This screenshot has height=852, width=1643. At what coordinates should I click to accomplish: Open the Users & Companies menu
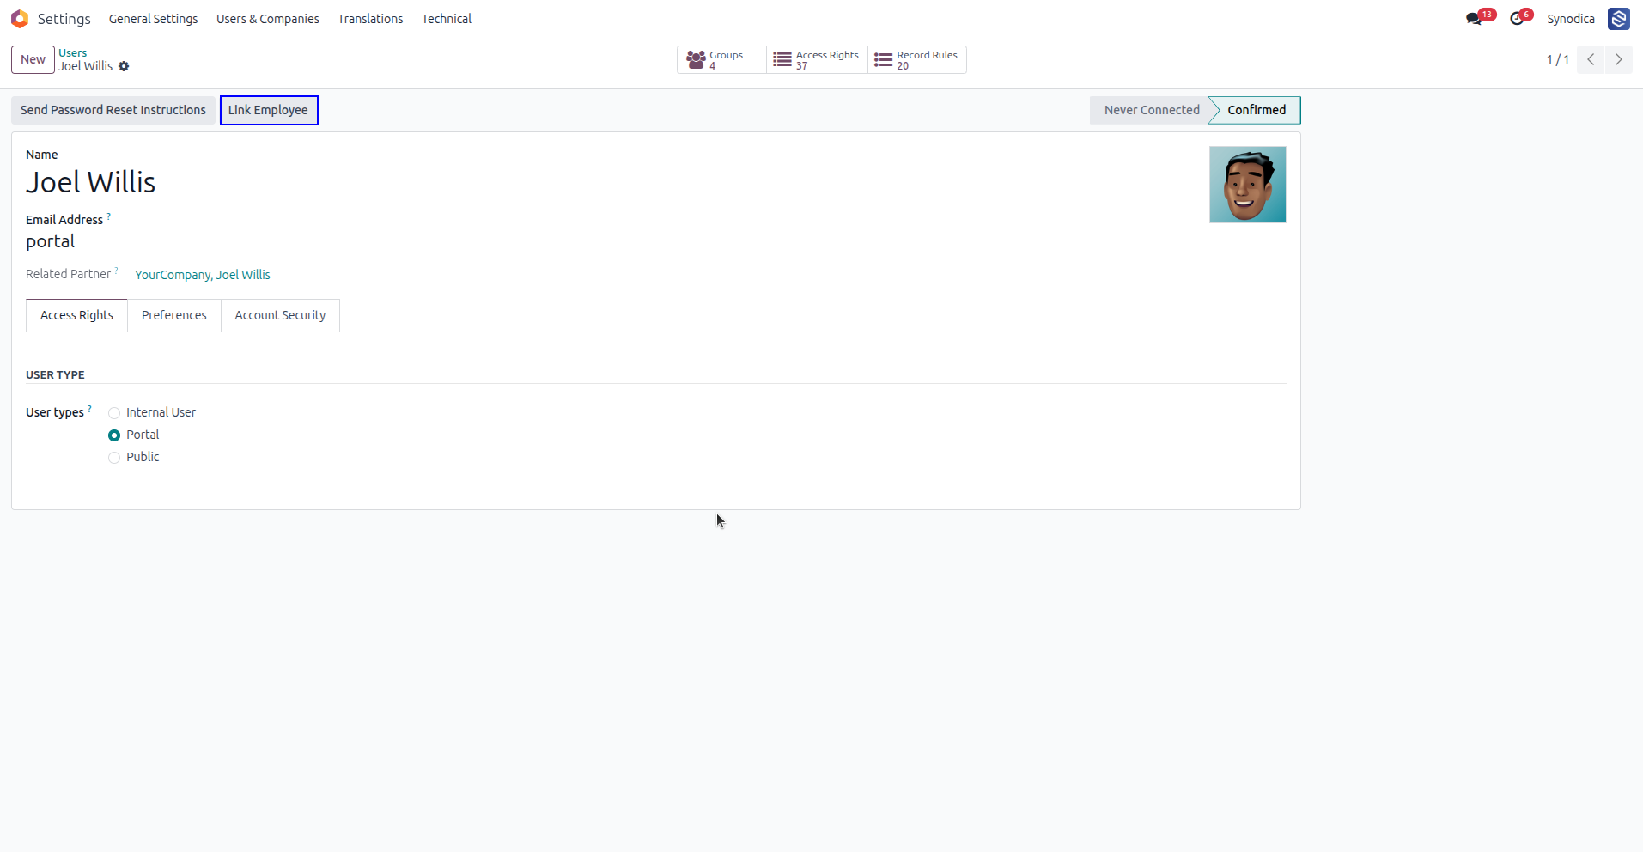click(x=268, y=19)
